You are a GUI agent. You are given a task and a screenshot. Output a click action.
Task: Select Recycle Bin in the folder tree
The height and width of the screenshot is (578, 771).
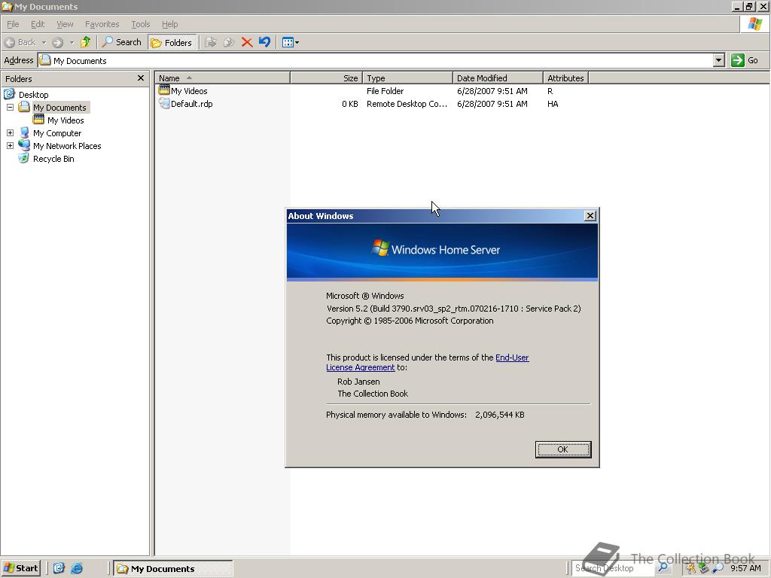[53, 158]
